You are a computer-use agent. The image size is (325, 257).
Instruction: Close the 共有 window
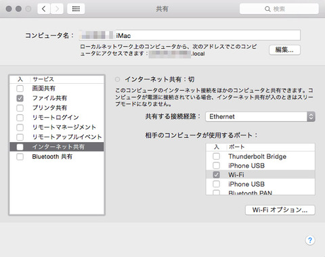(9, 9)
